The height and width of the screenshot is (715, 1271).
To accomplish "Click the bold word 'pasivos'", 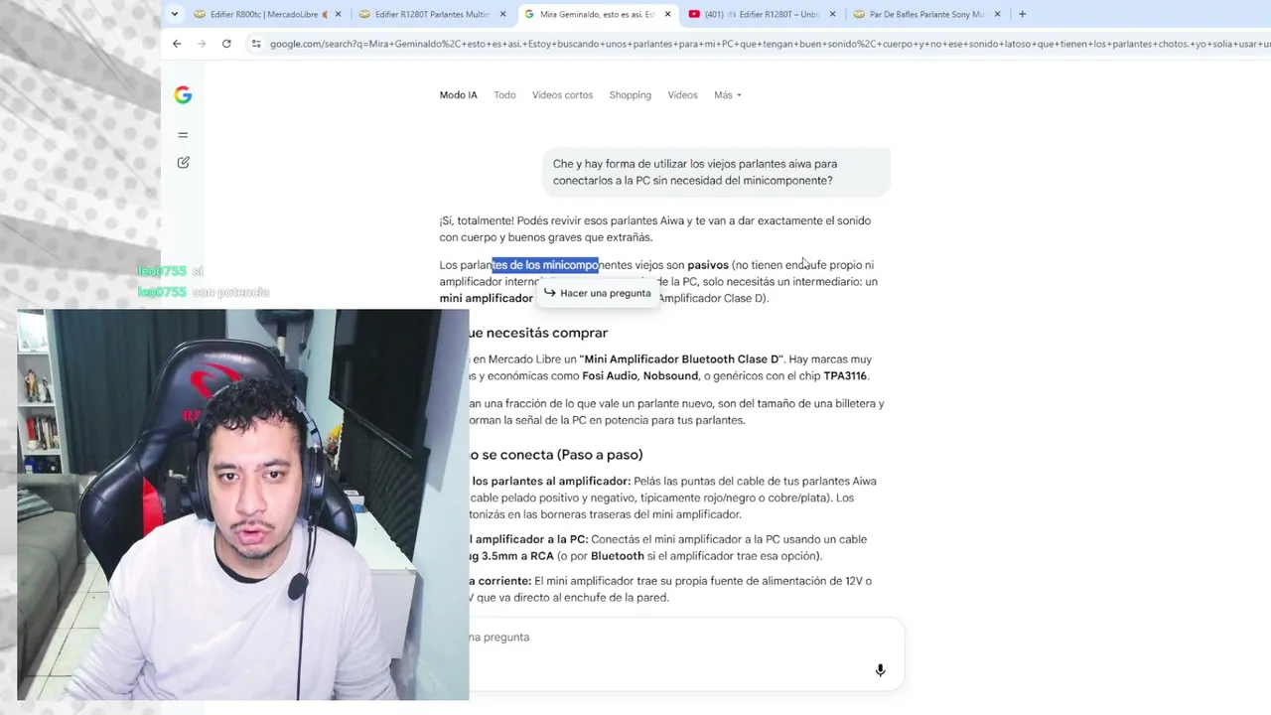I will pyautogui.click(x=708, y=265).
